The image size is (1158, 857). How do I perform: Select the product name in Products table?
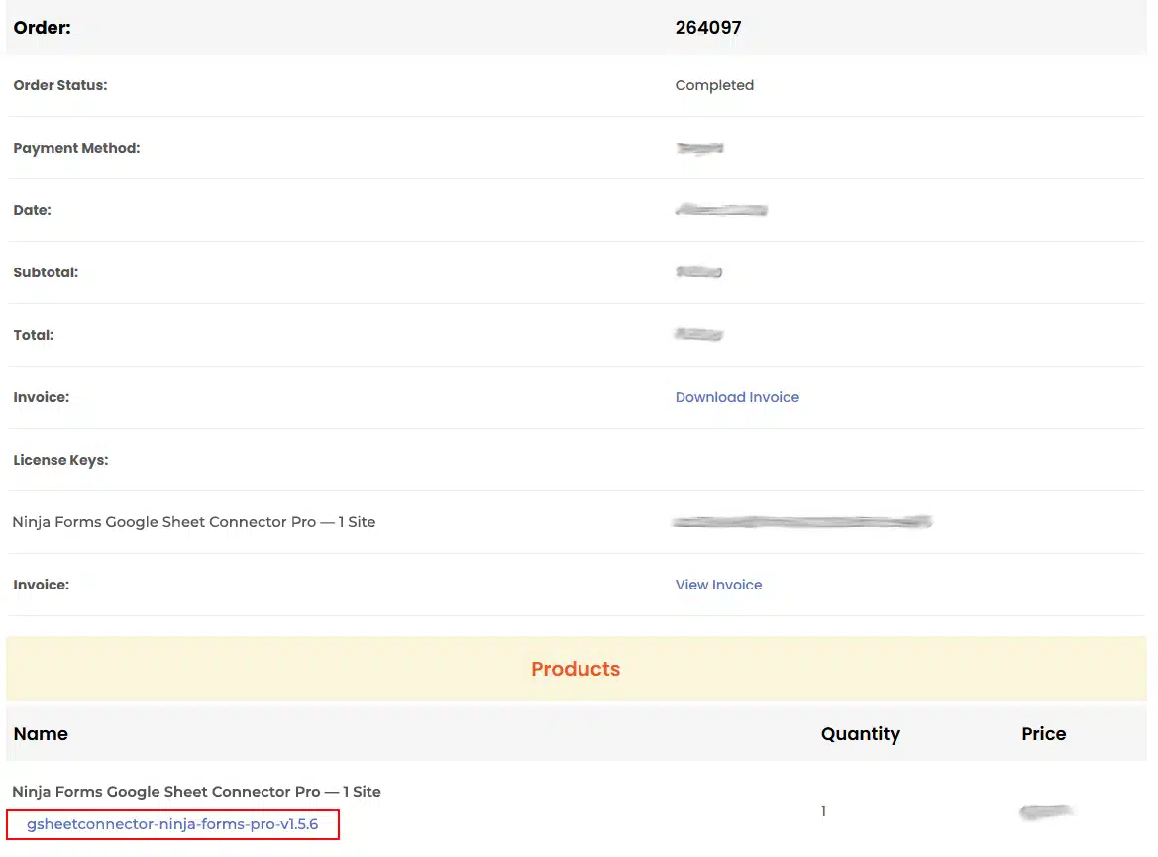(196, 792)
